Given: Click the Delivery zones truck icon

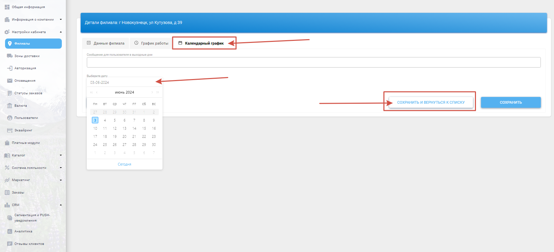Looking at the screenshot, I should point(9,56).
